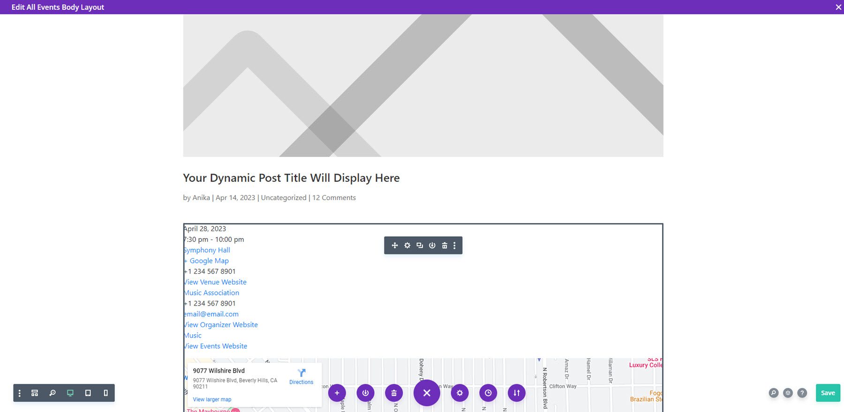844x412 pixels.
Task: Click the gray search icon near Save
Action: tap(774, 393)
